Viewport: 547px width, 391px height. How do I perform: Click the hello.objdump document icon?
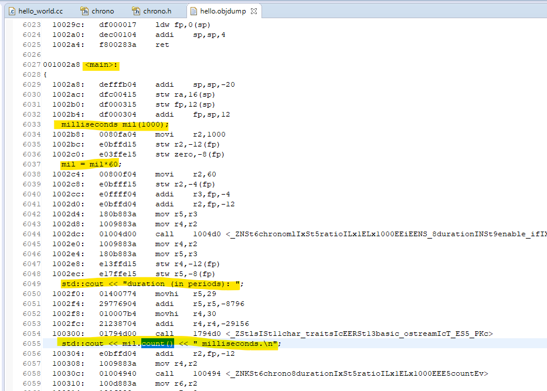click(x=193, y=11)
